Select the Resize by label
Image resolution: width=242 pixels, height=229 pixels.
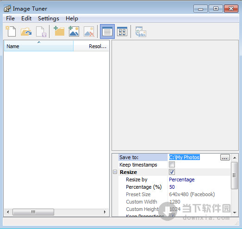[137, 179]
